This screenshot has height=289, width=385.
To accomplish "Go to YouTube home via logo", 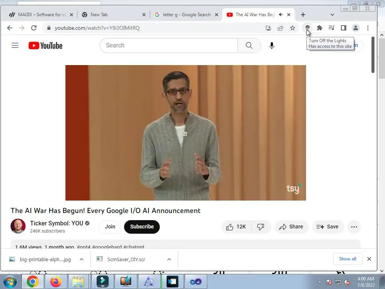I will click(45, 46).
